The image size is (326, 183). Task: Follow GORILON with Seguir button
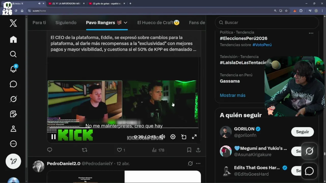302,132
